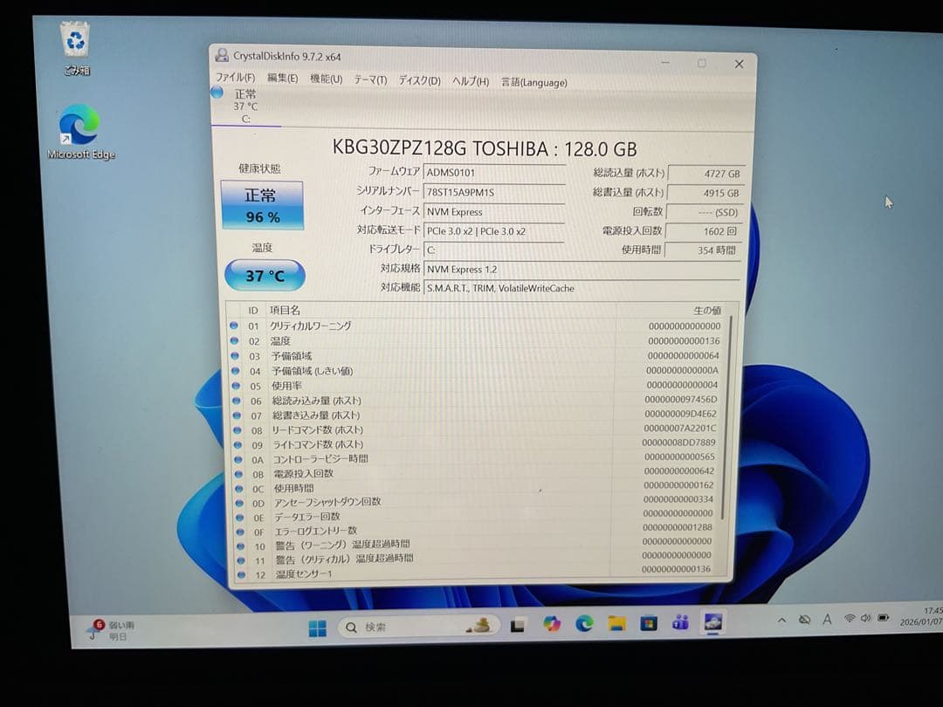Open the ディスク(D) menu
Image resolution: width=943 pixels, height=707 pixels.
pos(420,80)
